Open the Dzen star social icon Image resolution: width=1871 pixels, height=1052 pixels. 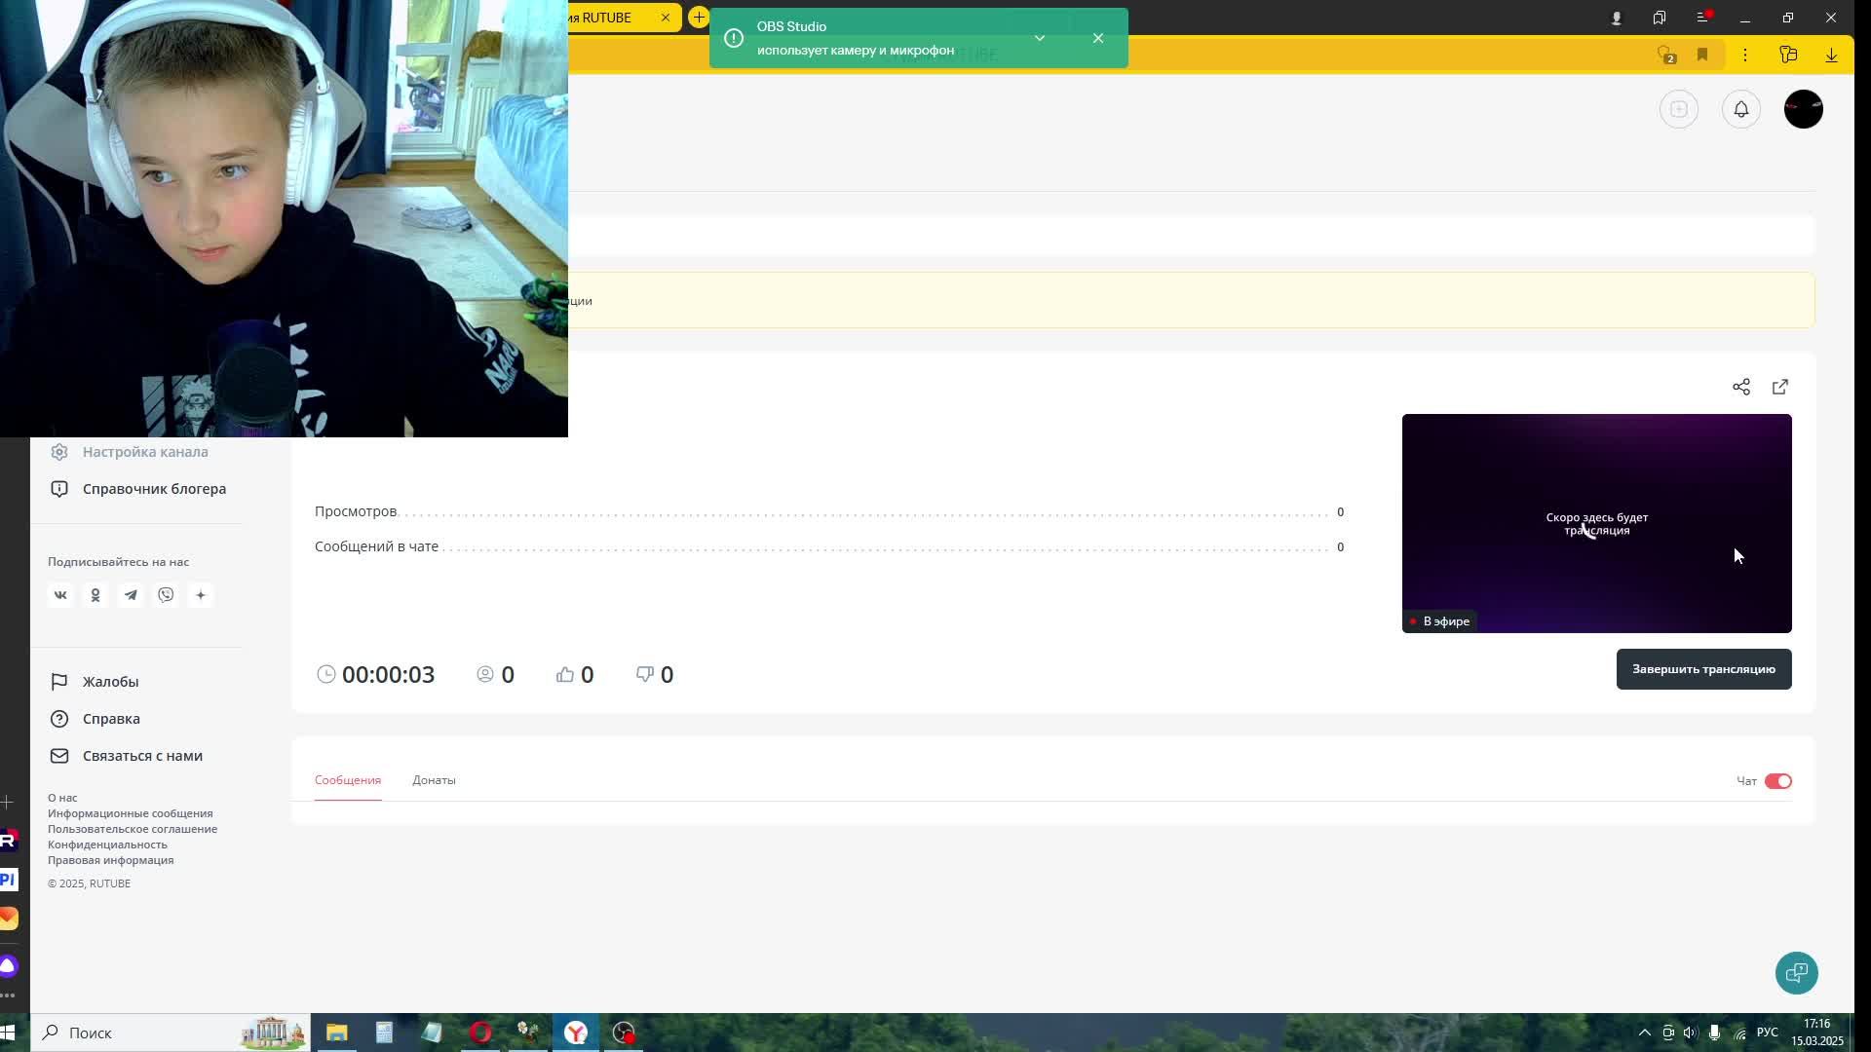[201, 595]
